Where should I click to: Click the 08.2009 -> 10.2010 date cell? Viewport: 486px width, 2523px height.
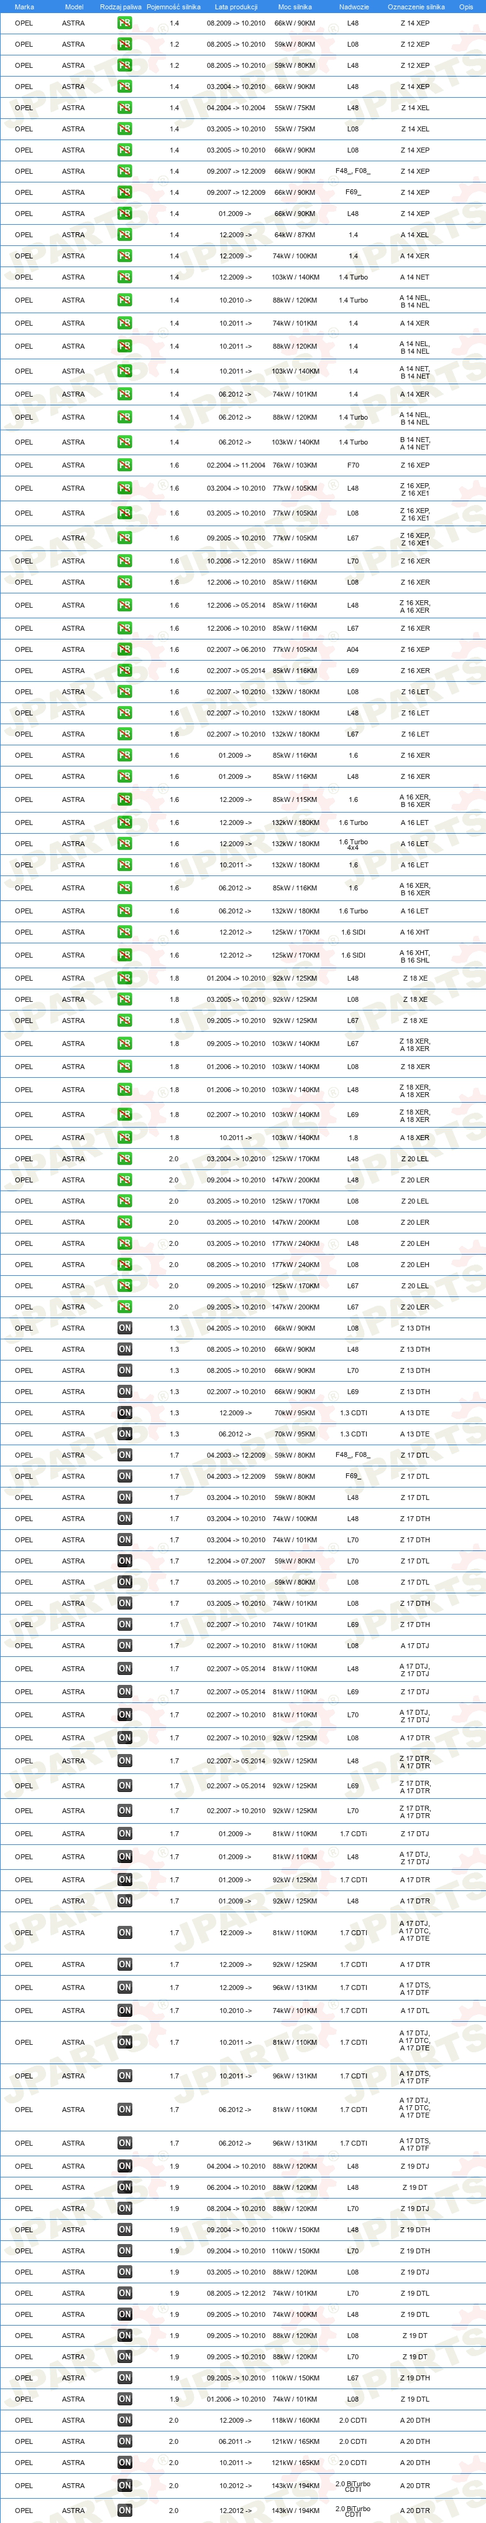236,22
